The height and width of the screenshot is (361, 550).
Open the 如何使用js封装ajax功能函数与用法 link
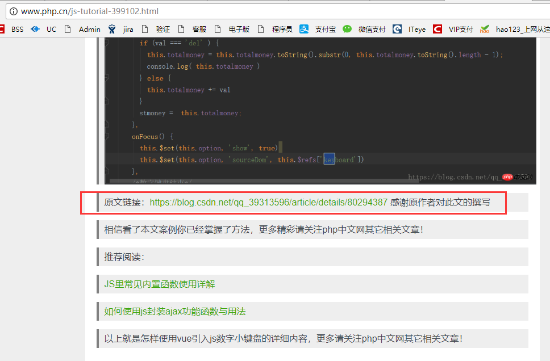pyautogui.click(x=174, y=311)
